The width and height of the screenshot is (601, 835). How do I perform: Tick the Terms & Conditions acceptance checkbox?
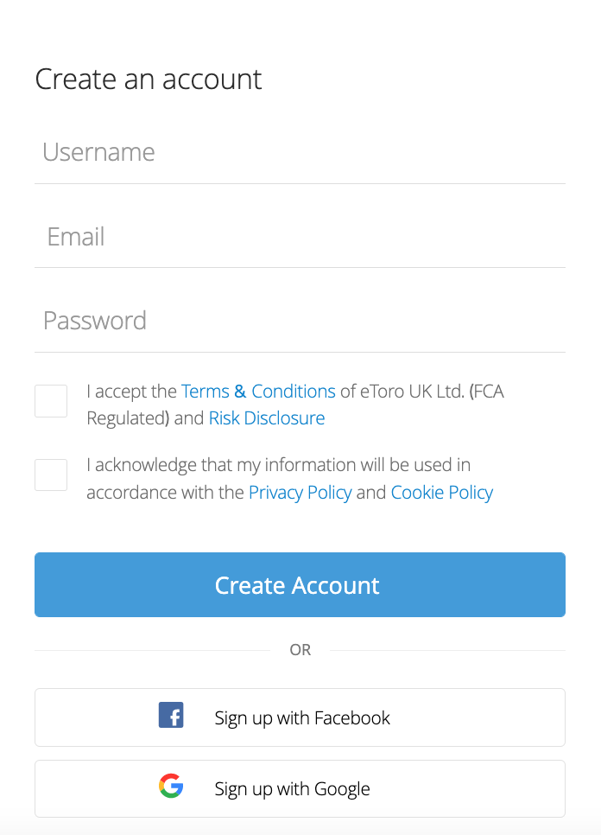coord(51,401)
